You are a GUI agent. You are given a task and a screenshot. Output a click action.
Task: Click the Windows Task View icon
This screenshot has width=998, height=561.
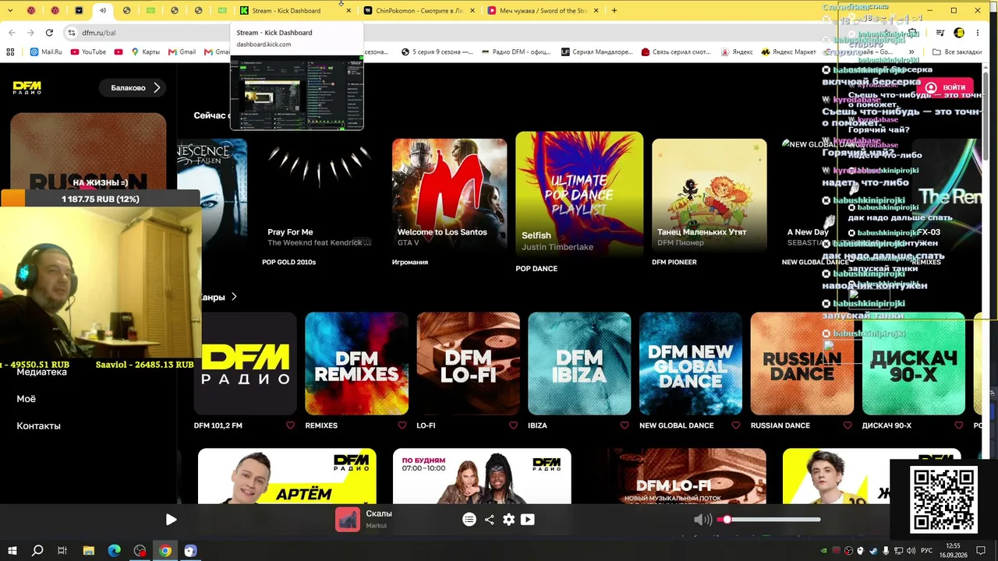(62, 551)
